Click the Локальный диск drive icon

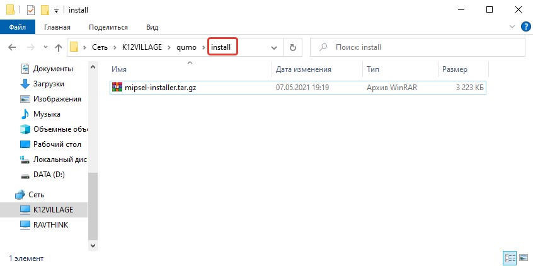[25, 159]
